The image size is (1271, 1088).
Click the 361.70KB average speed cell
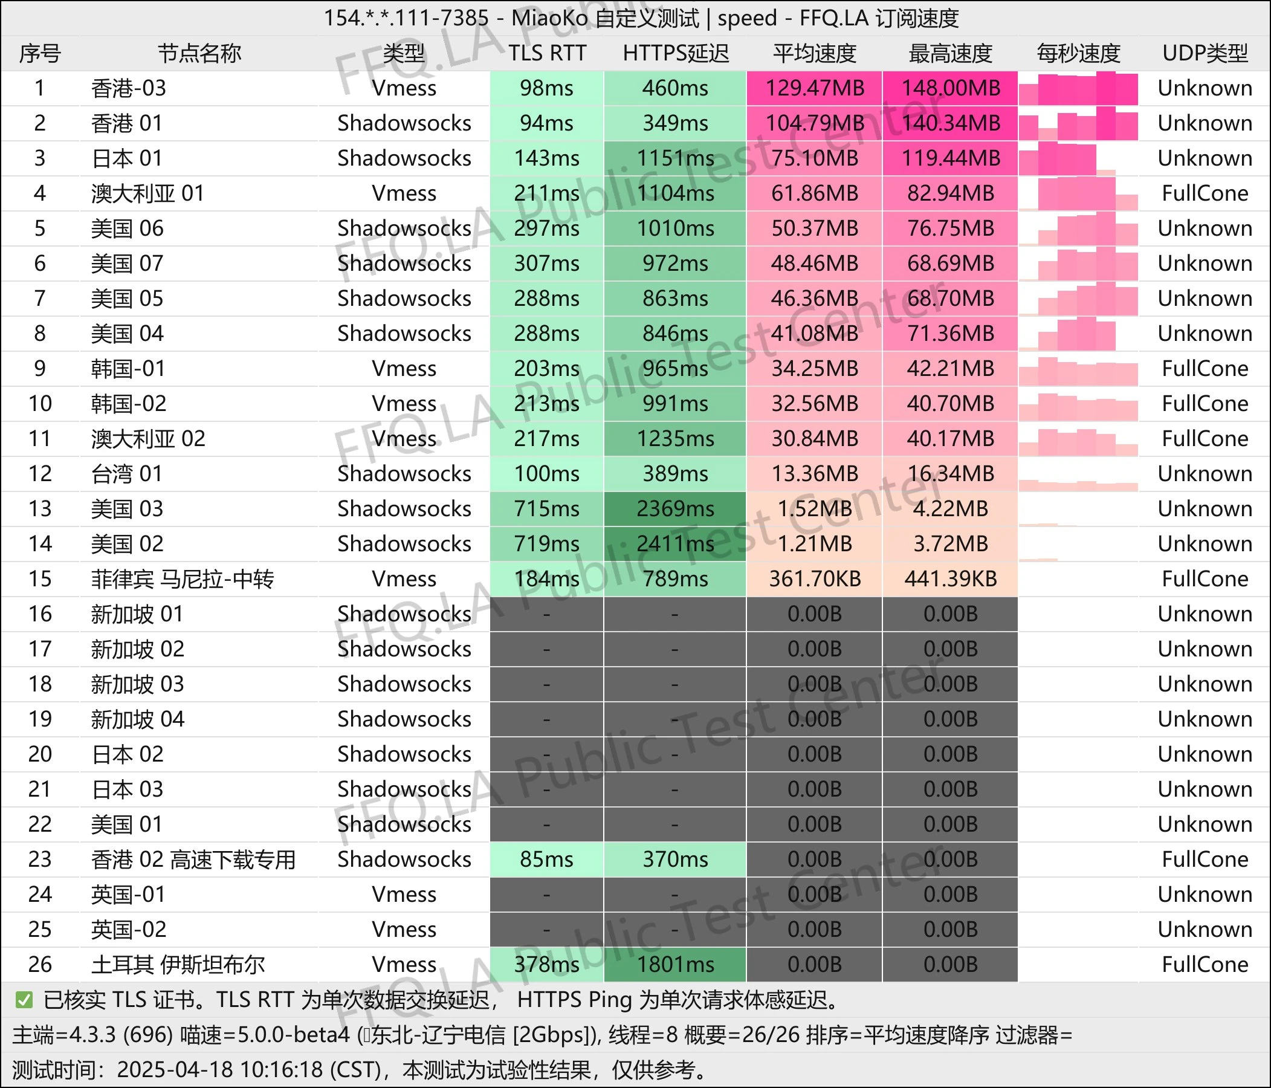pos(815,578)
